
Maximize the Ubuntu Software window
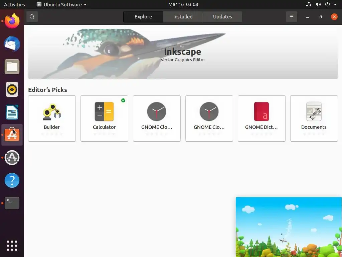tap(321, 17)
